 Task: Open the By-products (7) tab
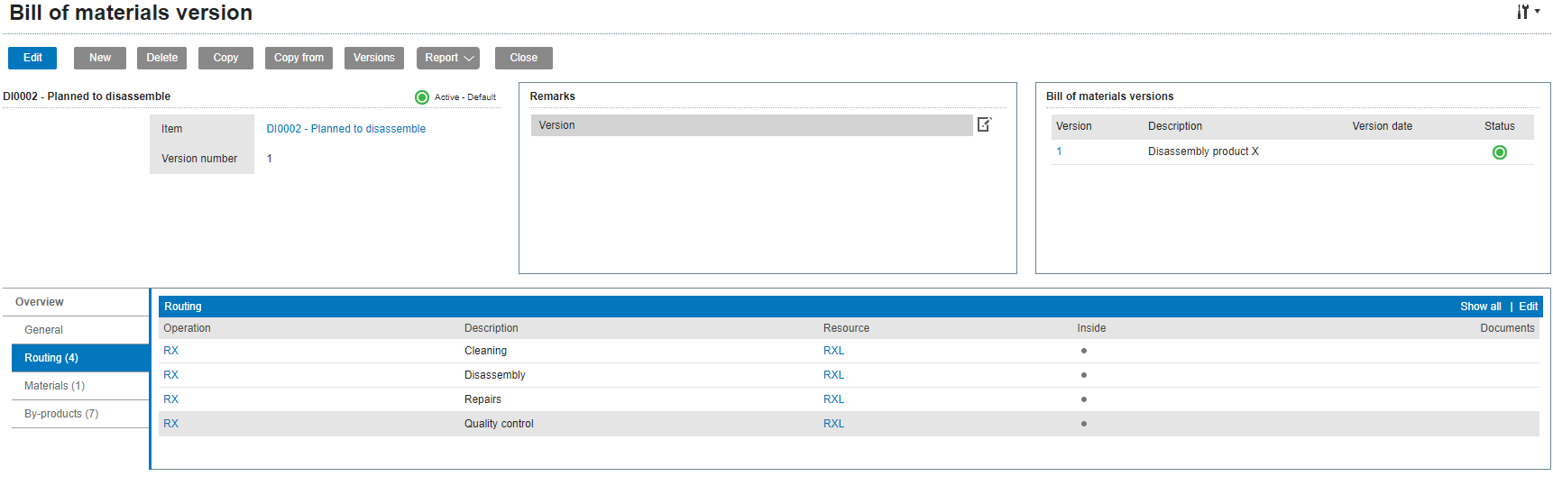click(79, 414)
